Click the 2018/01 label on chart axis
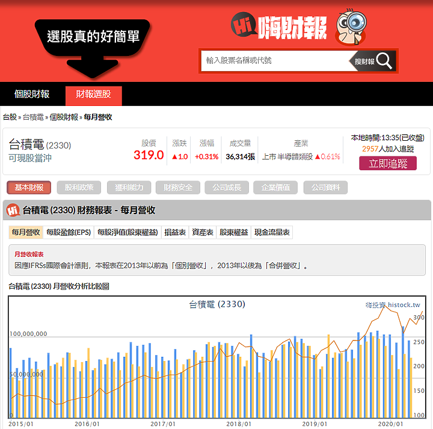Screen dimensions: 433x429 point(239,424)
